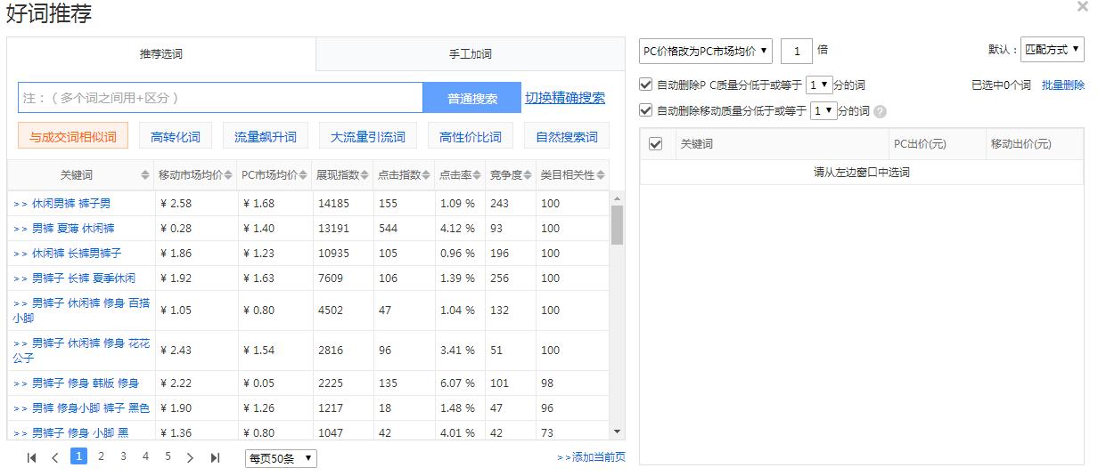
Task: Go to page 2 of results
Action: pos(101,456)
